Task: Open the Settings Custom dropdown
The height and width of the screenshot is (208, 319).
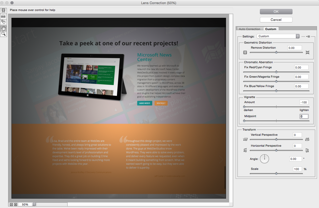Action: [x=278, y=36]
